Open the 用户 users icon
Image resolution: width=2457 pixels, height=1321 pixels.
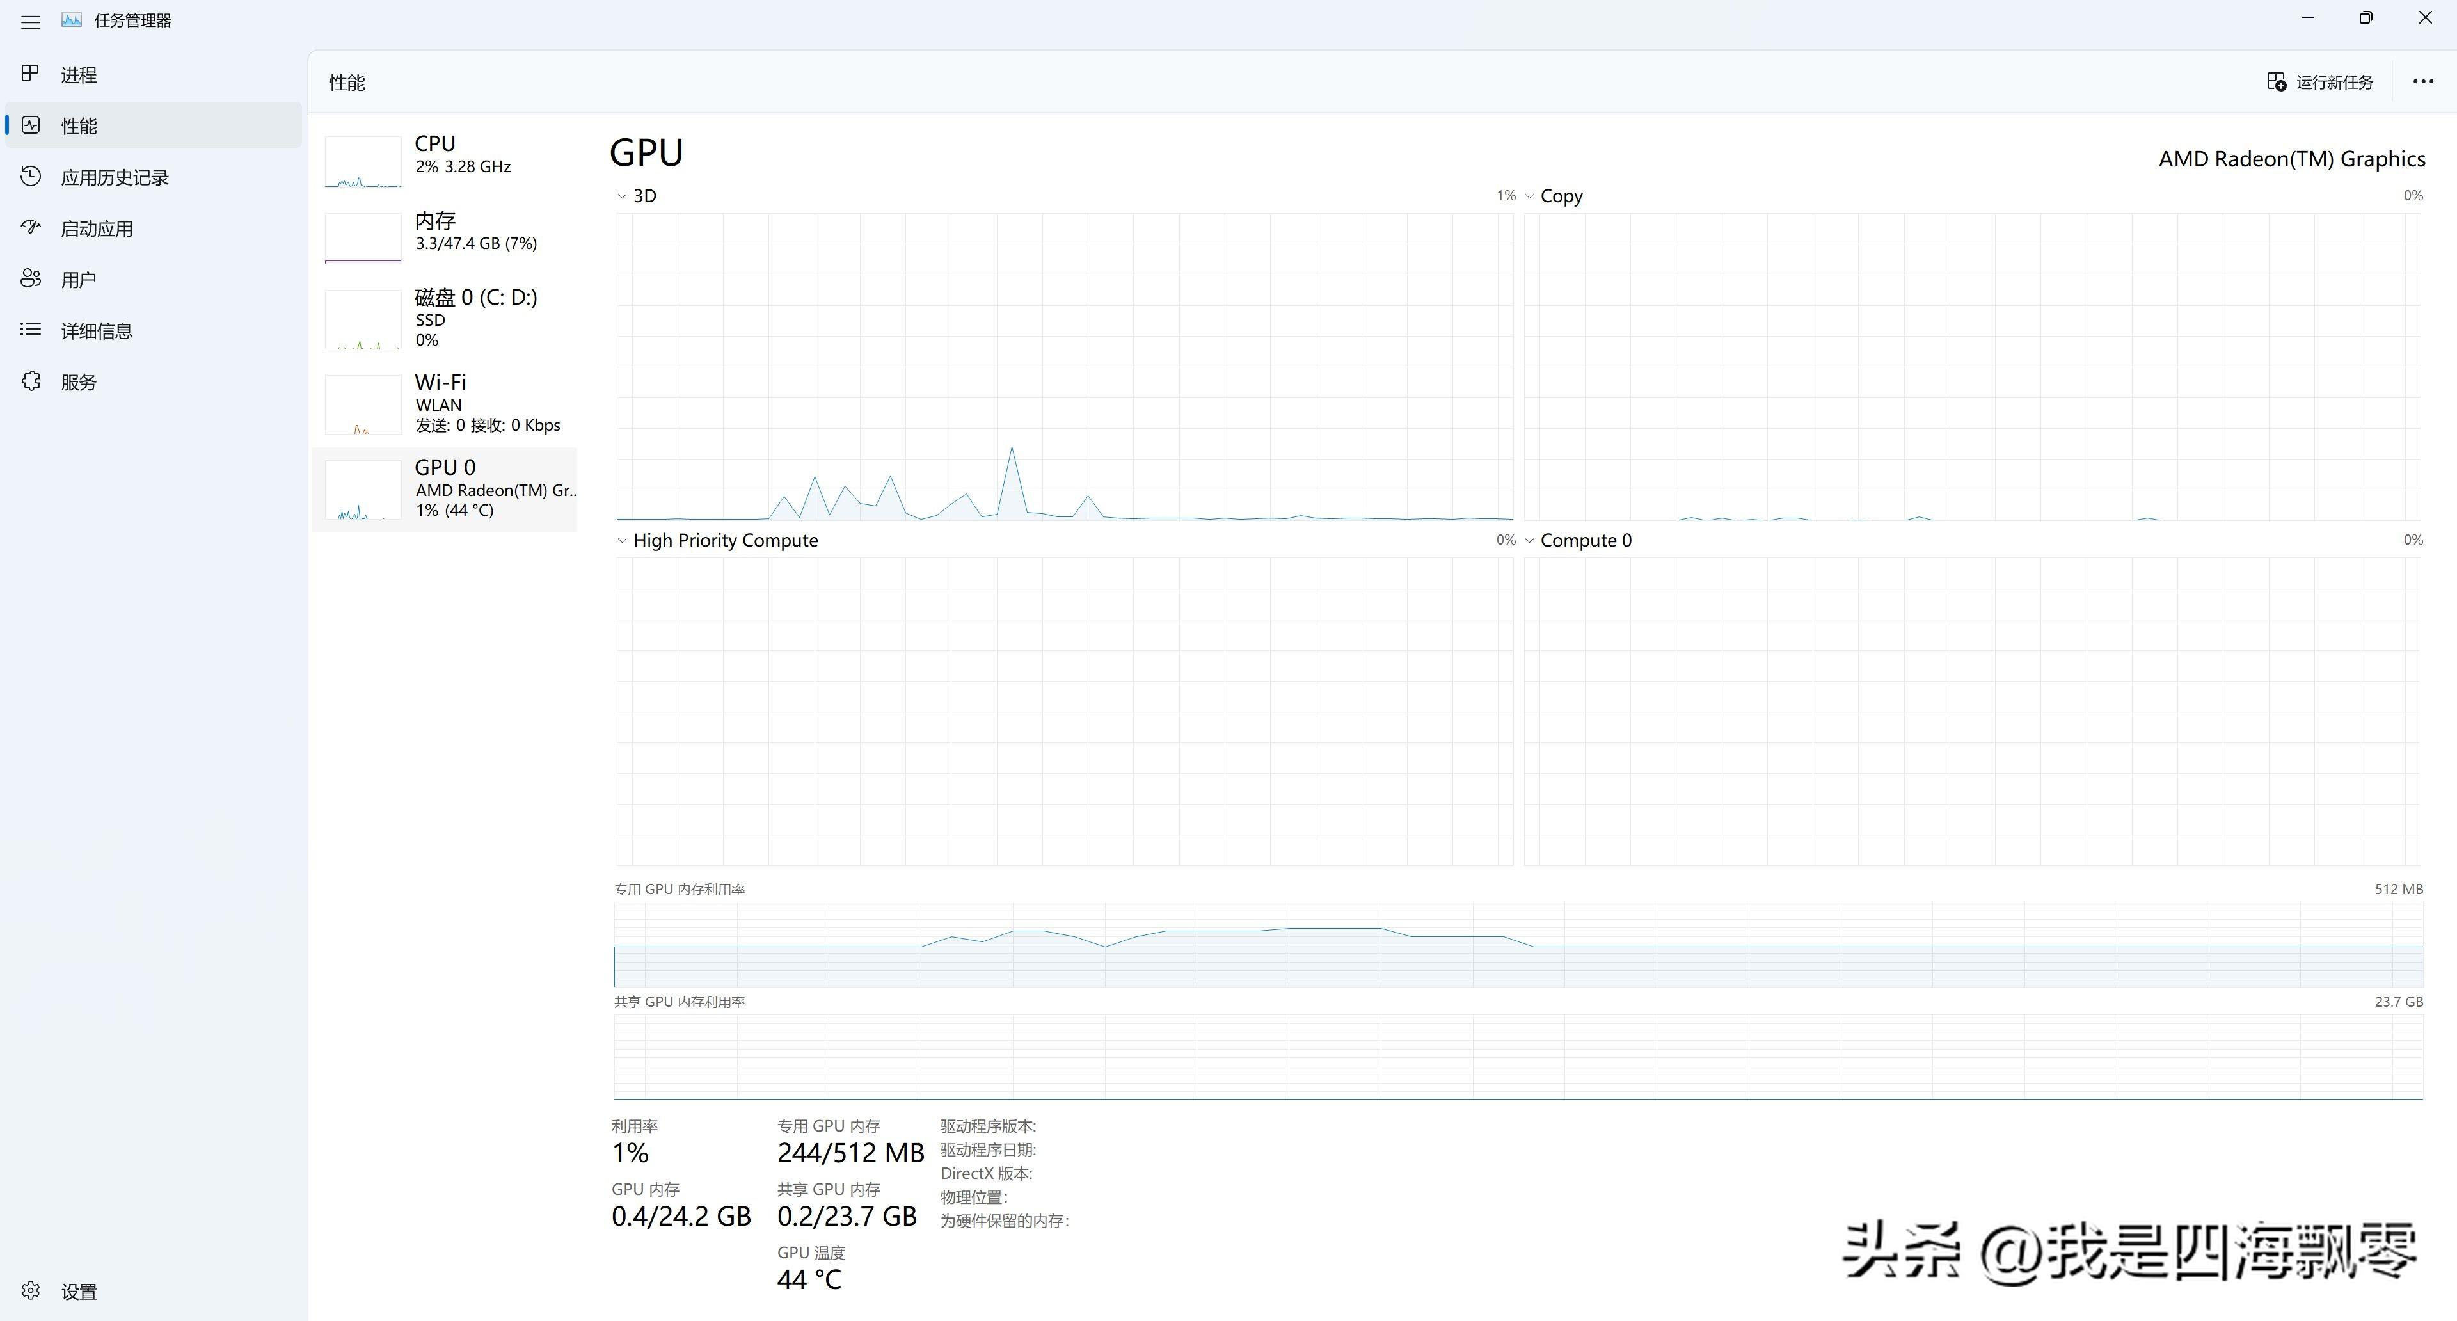[x=31, y=278]
